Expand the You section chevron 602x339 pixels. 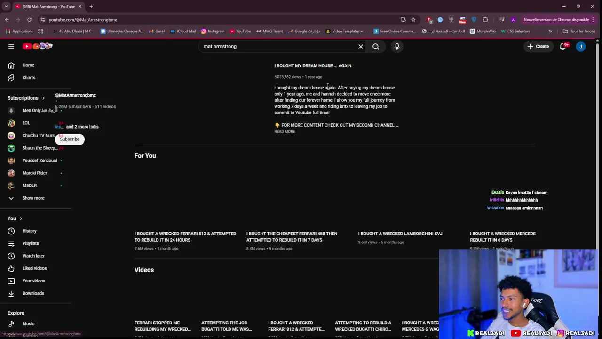(x=21, y=218)
